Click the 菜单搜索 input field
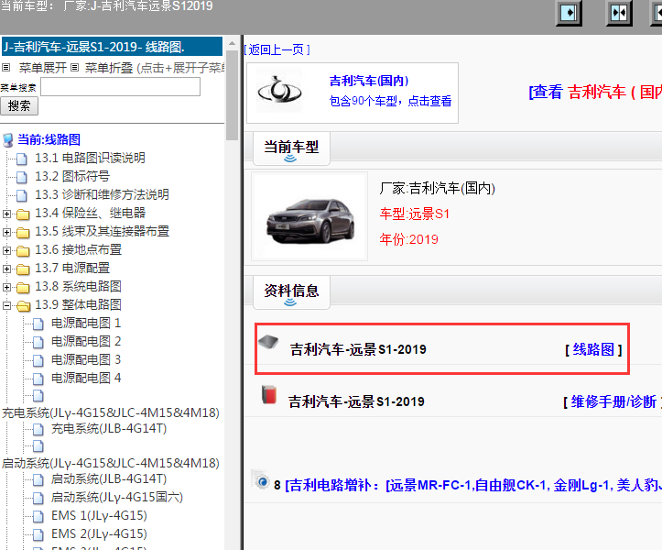The height and width of the screenshot is (550, 662). point(120,87)
